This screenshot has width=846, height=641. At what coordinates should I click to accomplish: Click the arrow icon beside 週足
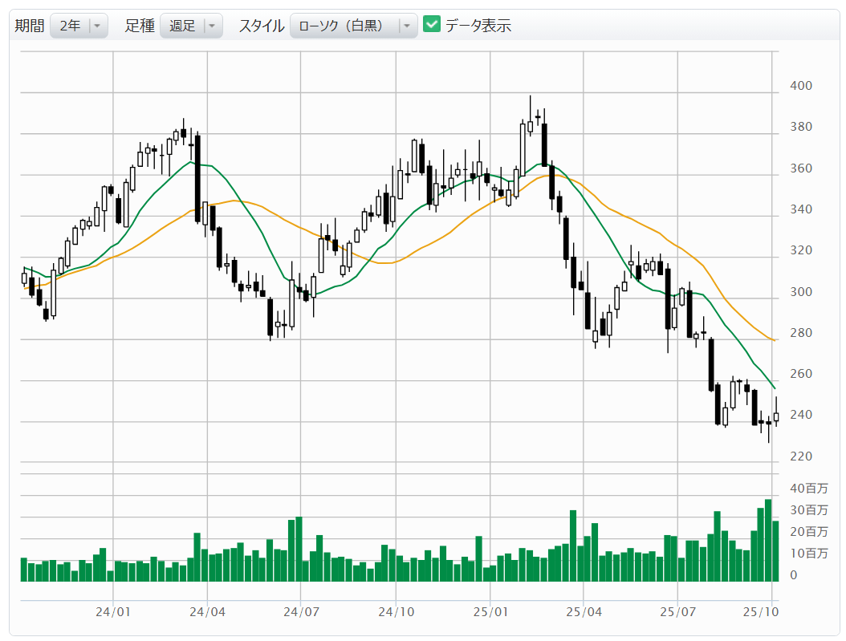[212, 26]
